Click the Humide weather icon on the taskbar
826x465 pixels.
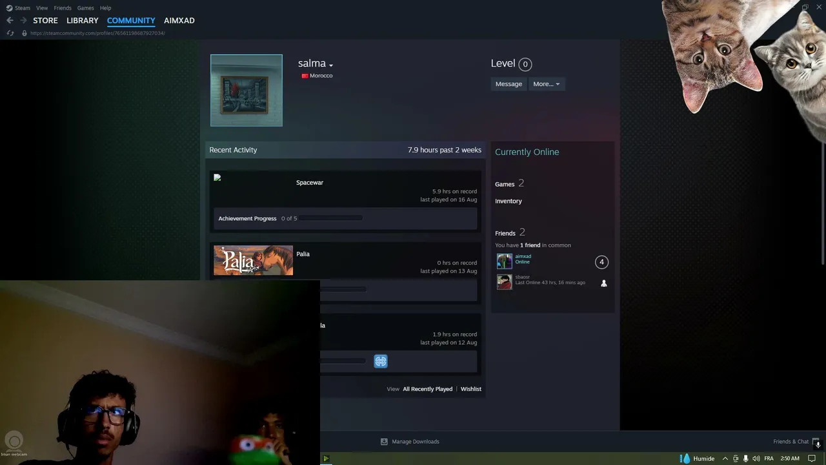[x=685, y=459]
